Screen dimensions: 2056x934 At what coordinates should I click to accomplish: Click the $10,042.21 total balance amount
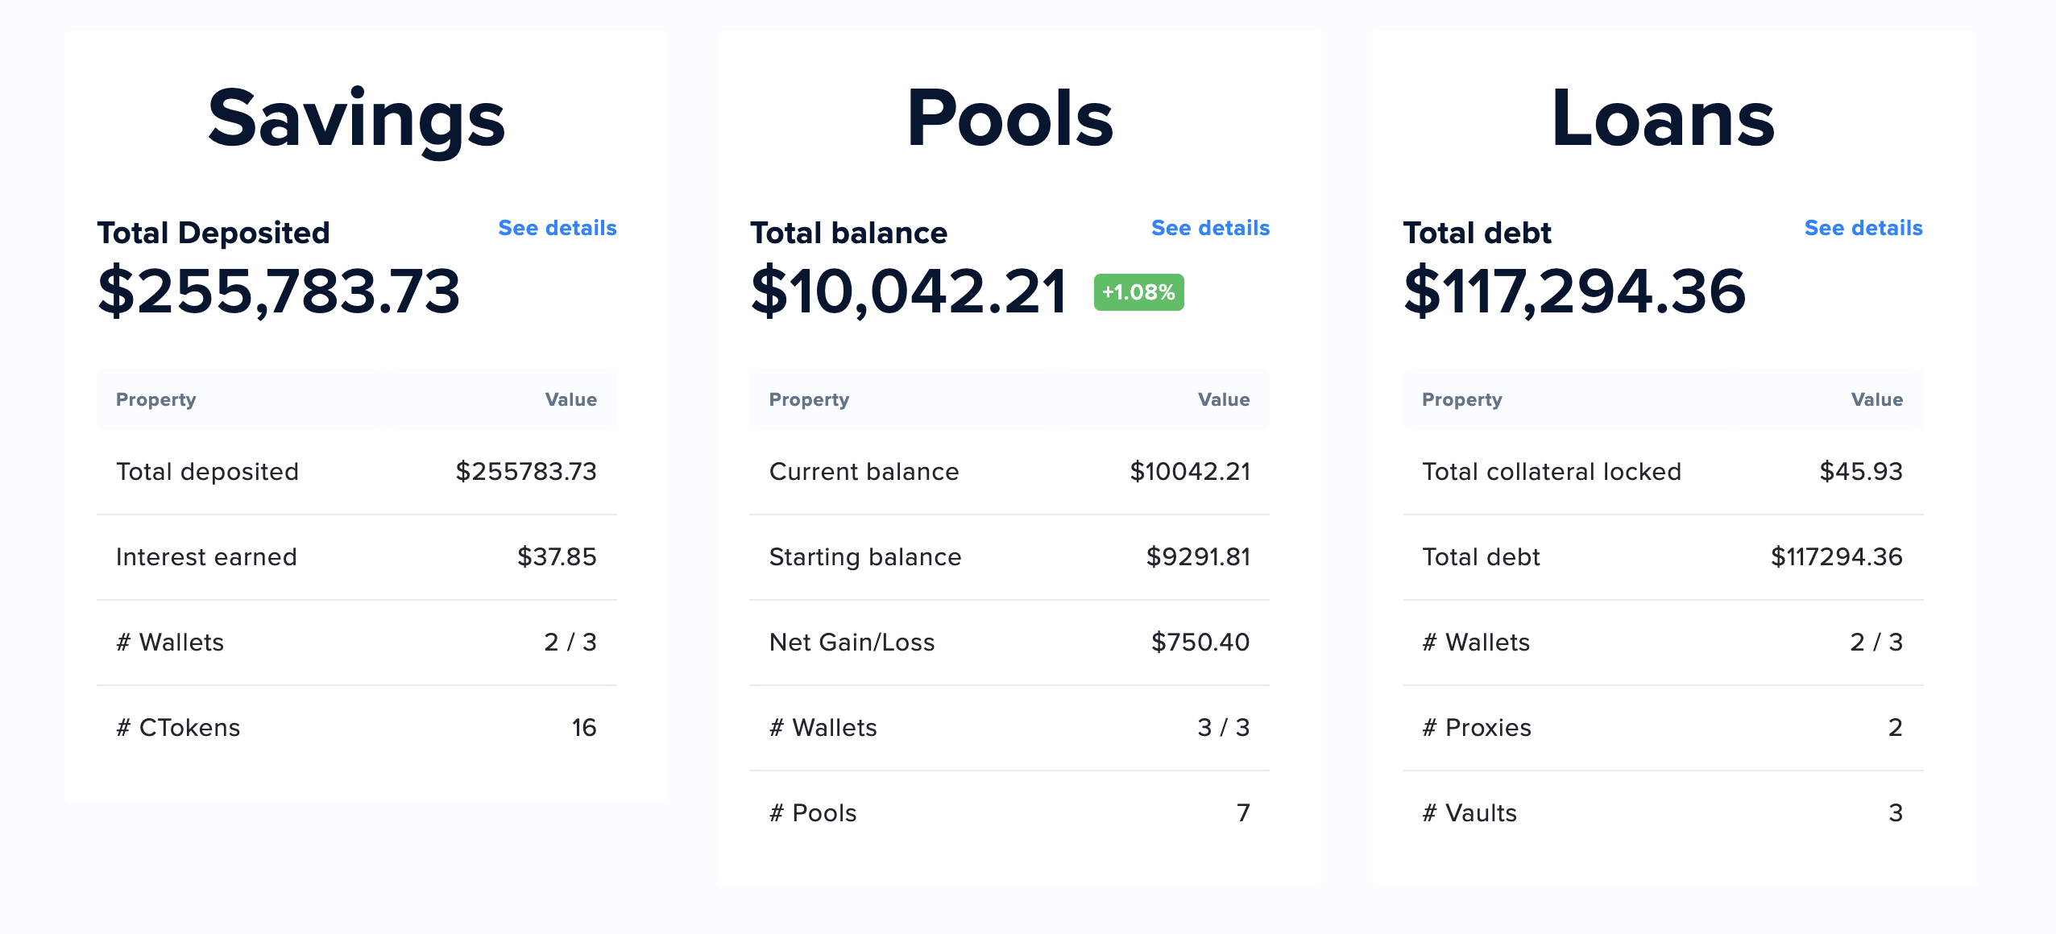(x=909, y=291)
